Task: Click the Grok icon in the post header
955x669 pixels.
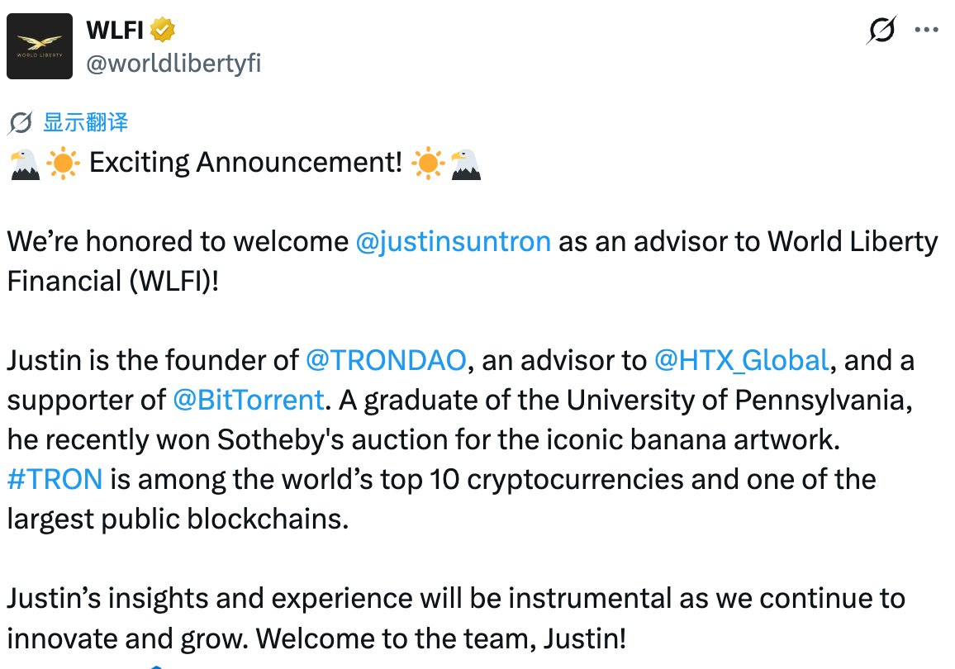Action: pyautogui.click(x=881, y=31)
